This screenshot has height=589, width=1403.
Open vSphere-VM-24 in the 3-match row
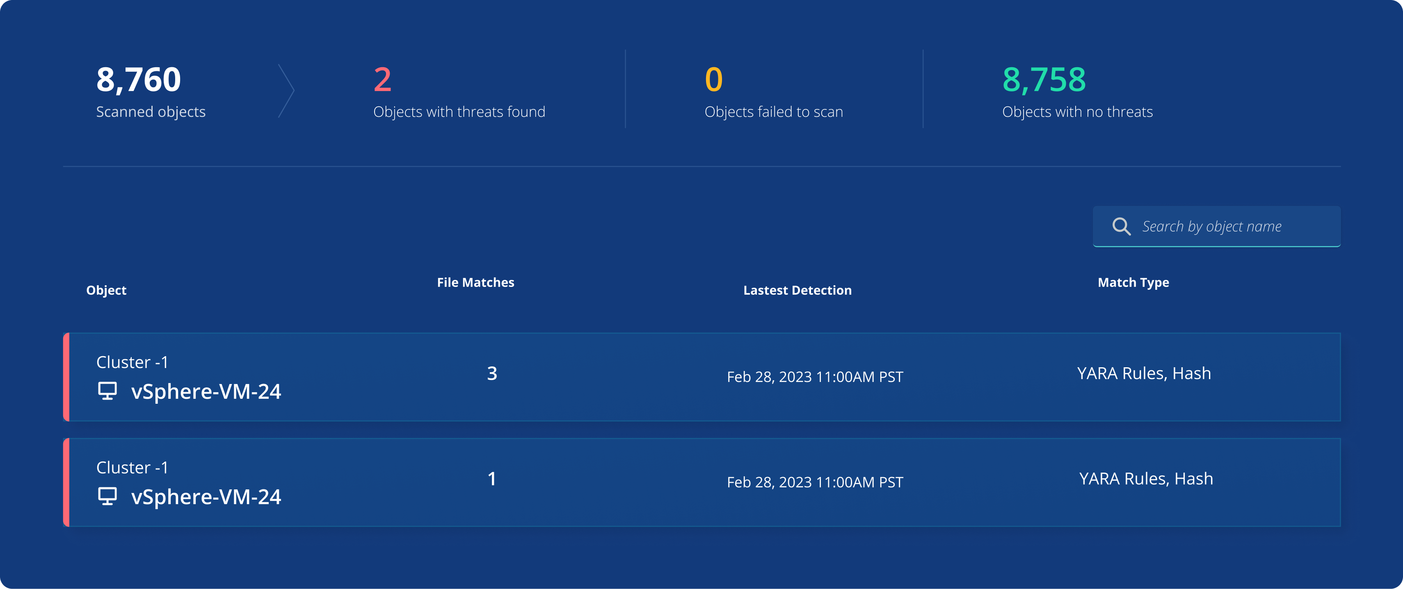point(206,391)
